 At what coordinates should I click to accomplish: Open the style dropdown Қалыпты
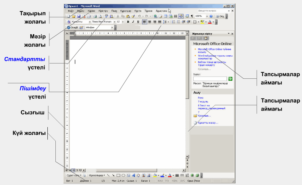[x=90, y=22]
